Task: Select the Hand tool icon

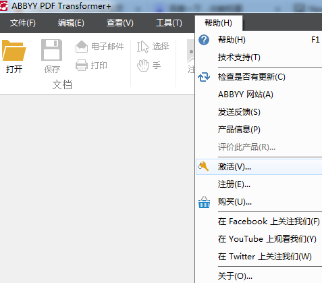Action: (x=143, y=66)
